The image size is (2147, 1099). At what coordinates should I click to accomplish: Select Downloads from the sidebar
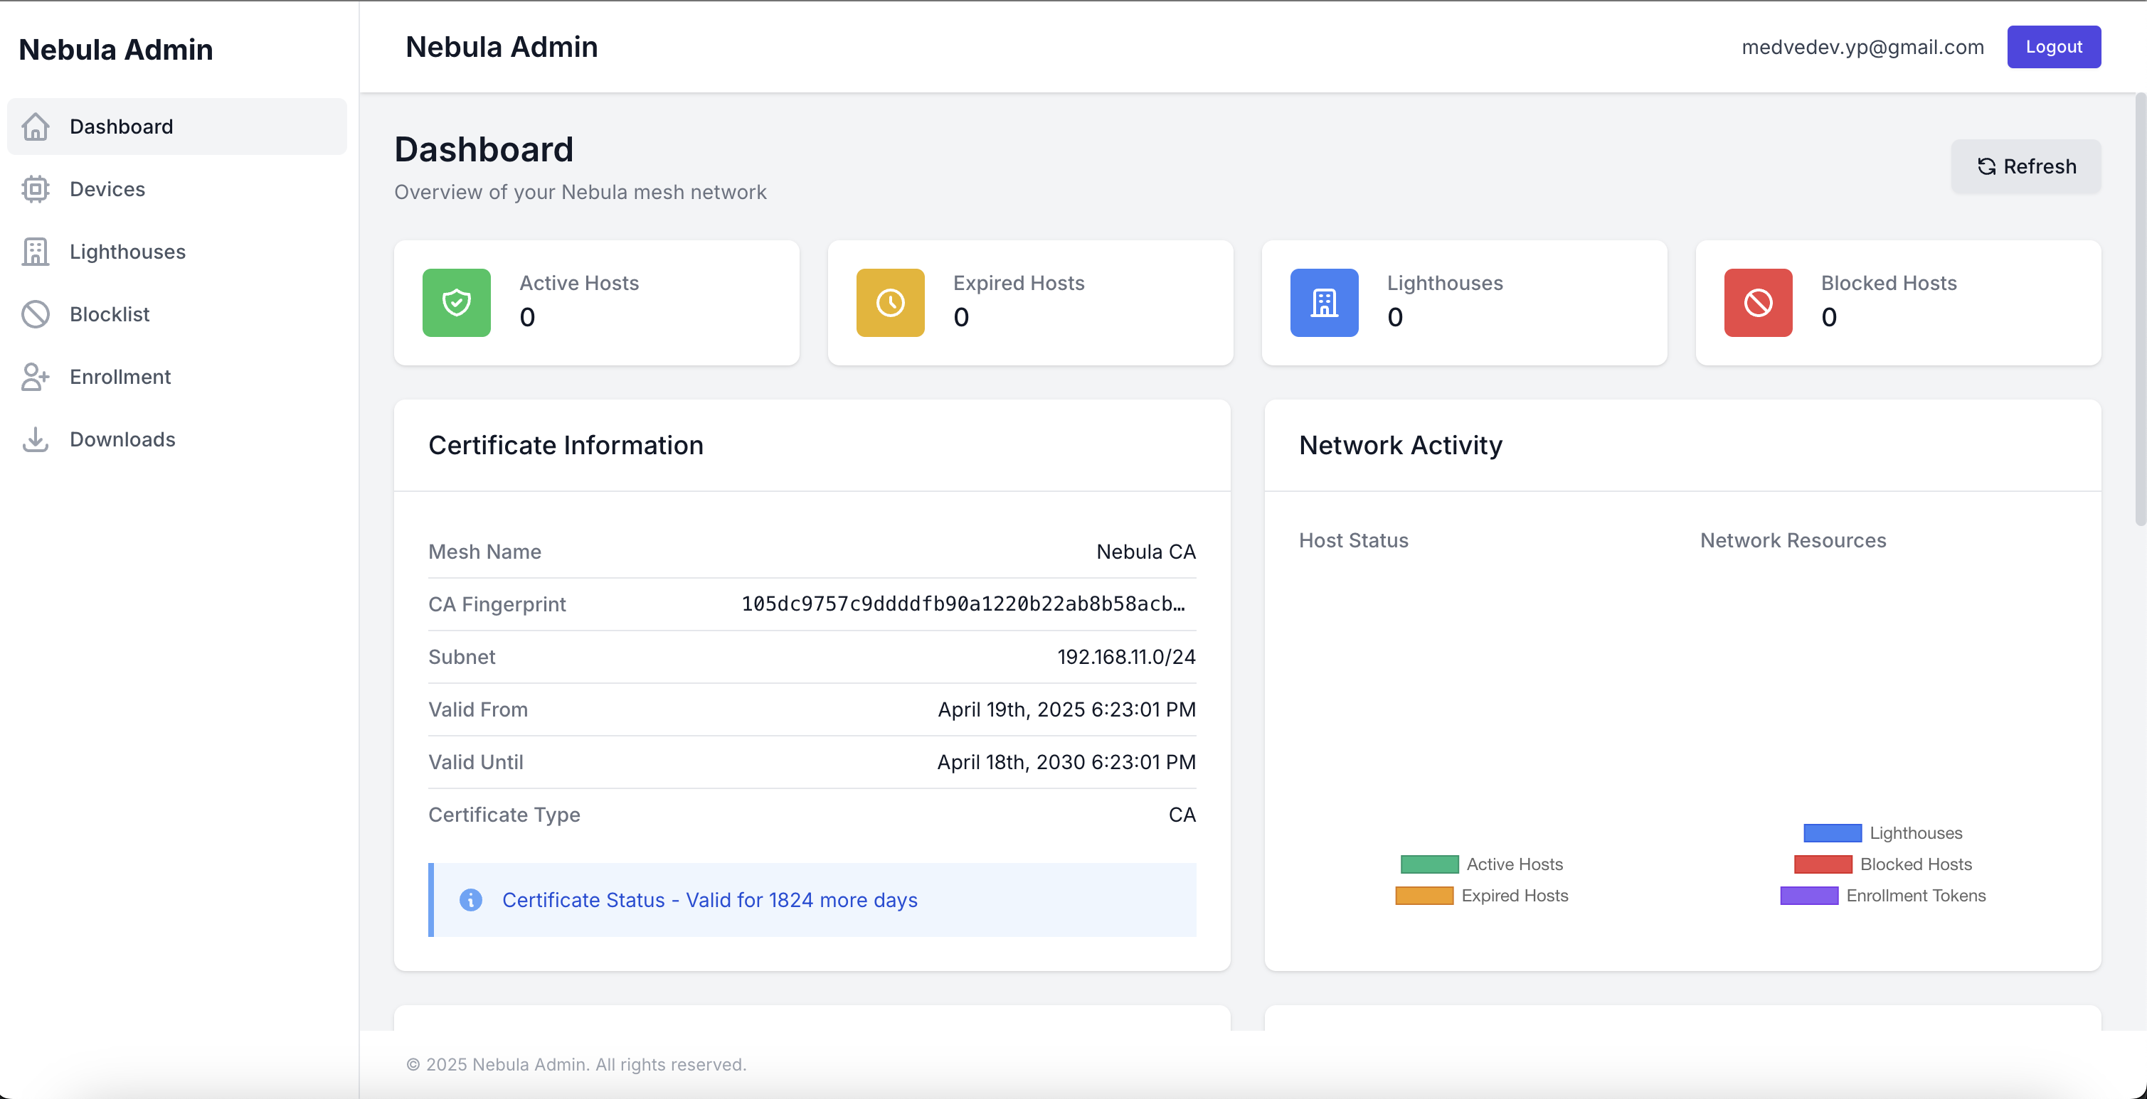click(x=176, y=439)
